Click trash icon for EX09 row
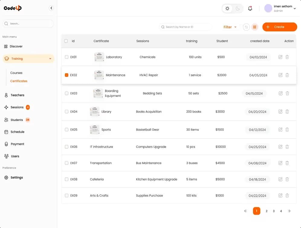This screenshot has height=228, width=301. (x=287, y=196)
